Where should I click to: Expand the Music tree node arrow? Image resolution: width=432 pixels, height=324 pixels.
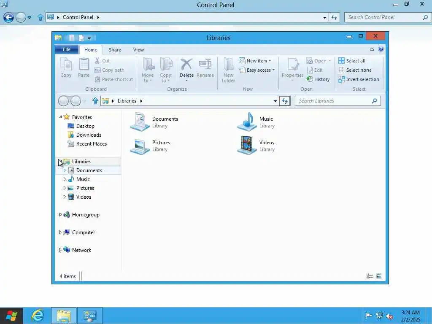65,179
